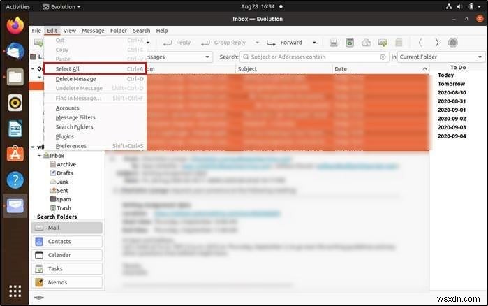Click Activities in the top bar
The image size is (488, 306).
(17, 6)
